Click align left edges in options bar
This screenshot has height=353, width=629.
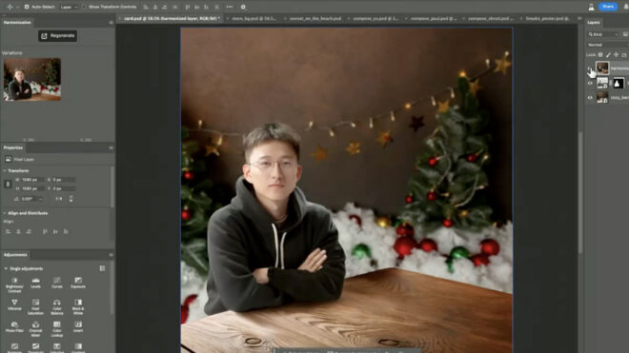(146, 7)
